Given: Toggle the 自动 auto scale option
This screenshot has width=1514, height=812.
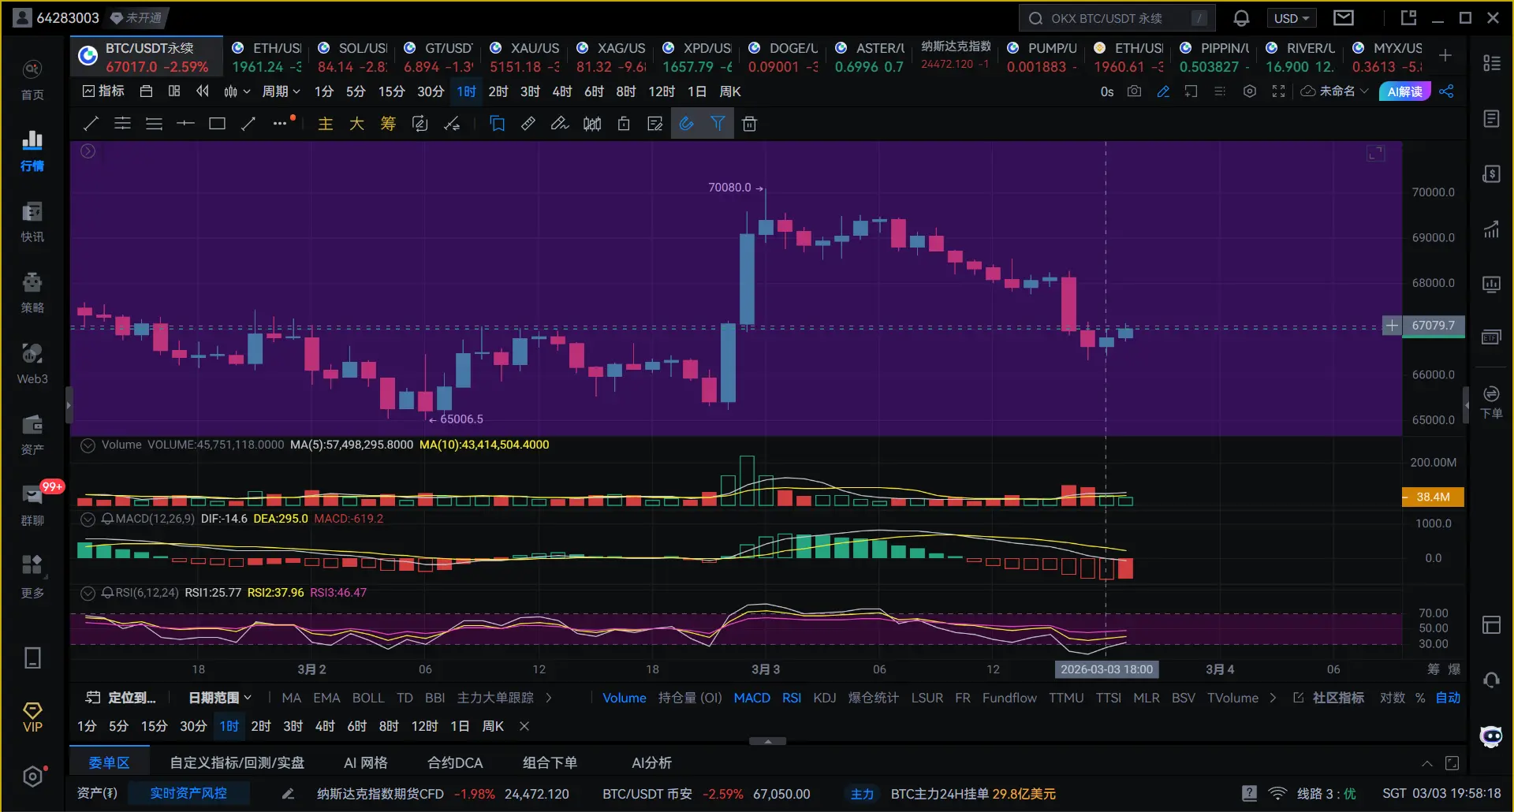Looking at the screenshot, I should point(1448,698).
